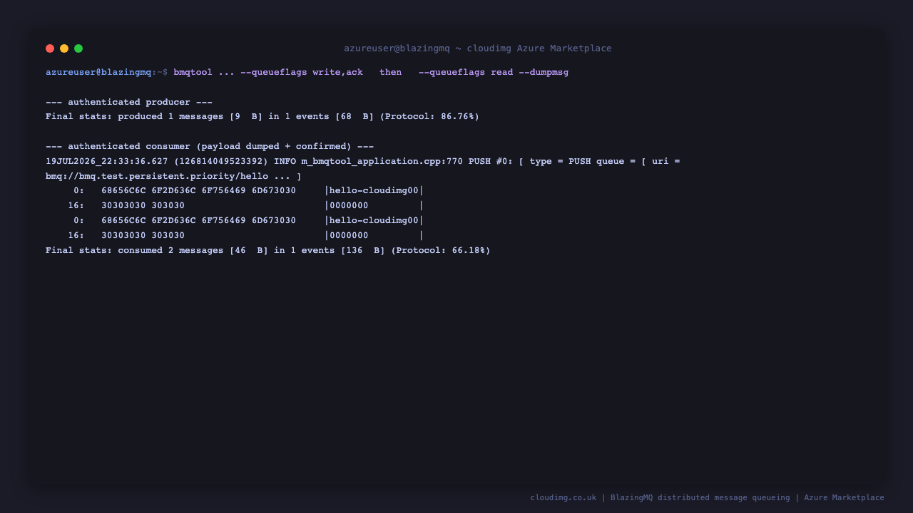Click the terminal title azureuser@blazingmq
Viewport: 913px width, 513px height.
click(x=397, y=48)
